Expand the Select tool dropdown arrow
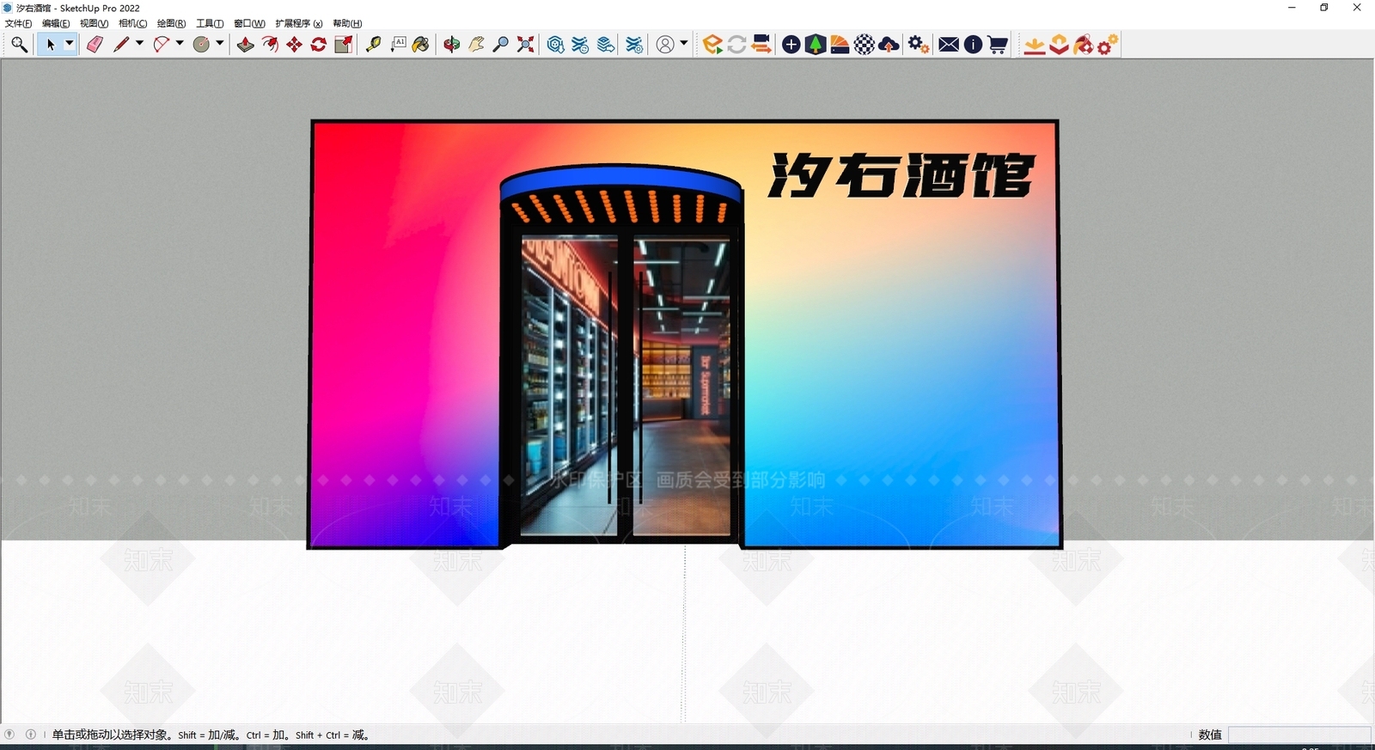1375x750 pixels. tap(70, 44)
